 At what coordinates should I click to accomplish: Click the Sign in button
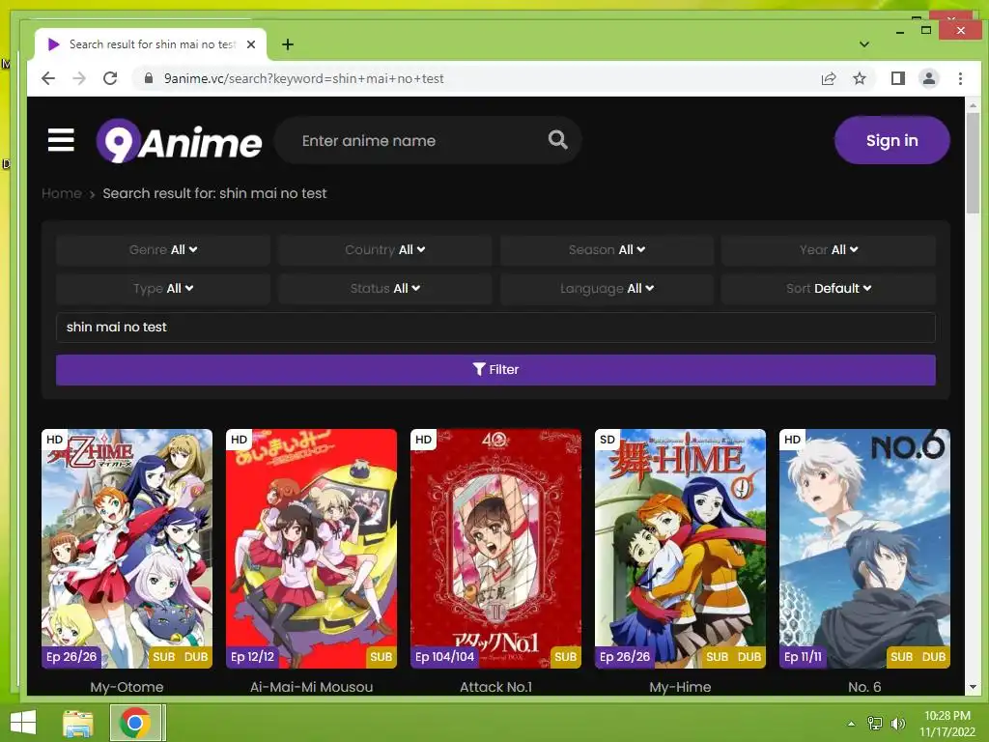[891, 140]
